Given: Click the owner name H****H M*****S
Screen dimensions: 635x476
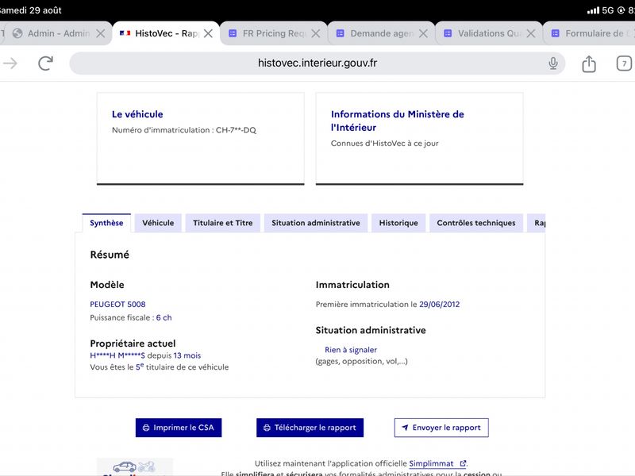Looking at the screenshot, I should 117,355.
